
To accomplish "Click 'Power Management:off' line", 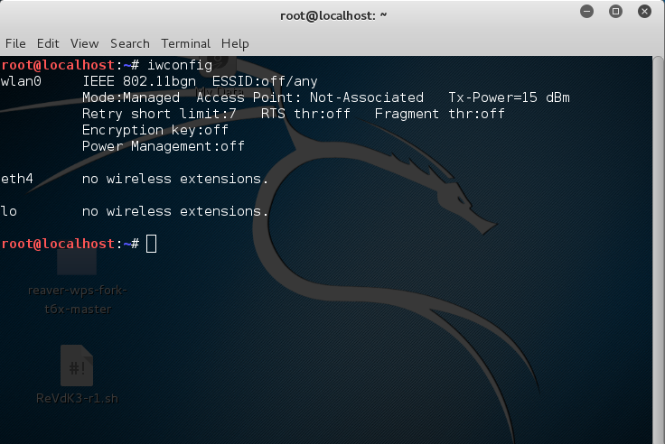I will pyautogui.click(x=164, y=146).
